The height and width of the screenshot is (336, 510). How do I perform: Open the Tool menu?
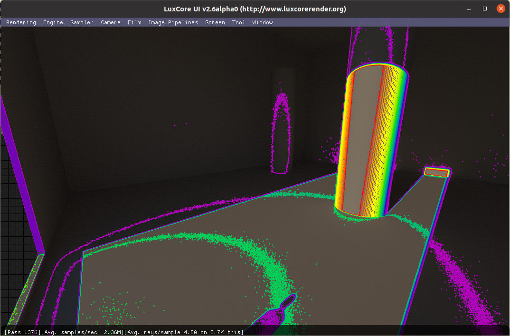(x=238, y=22)
